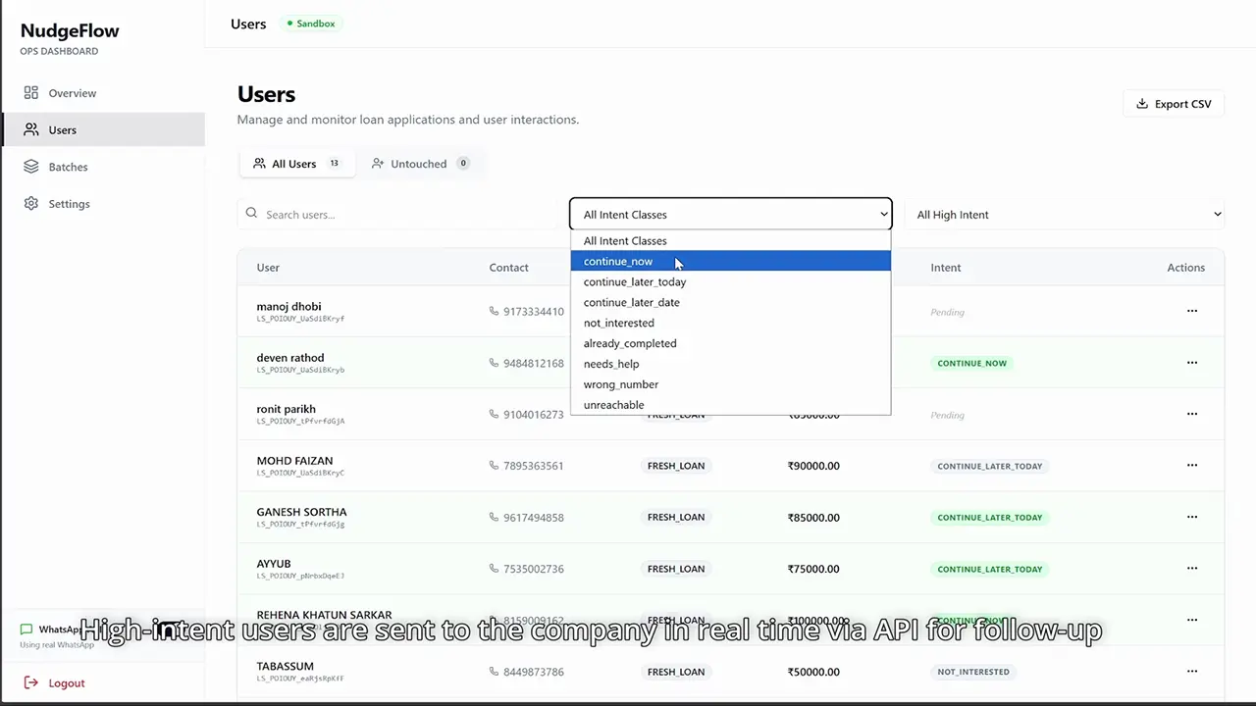Select the All Users tab

pyautogui.click(x=294, y=164)
